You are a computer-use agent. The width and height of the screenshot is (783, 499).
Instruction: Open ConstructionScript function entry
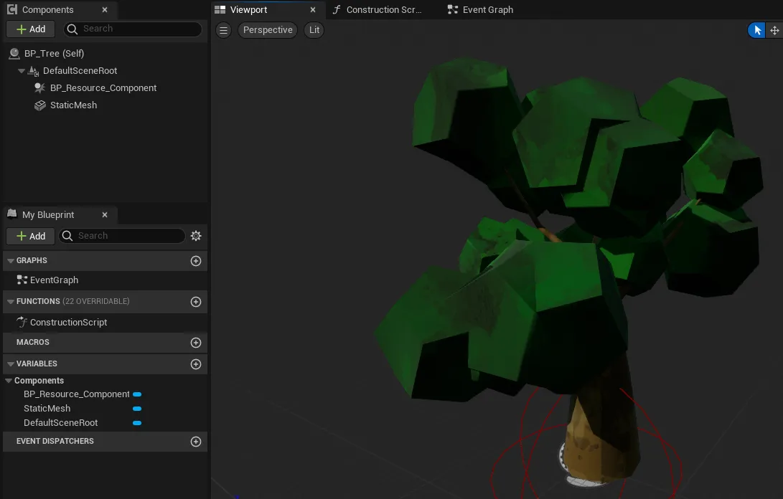pos(68,323)
